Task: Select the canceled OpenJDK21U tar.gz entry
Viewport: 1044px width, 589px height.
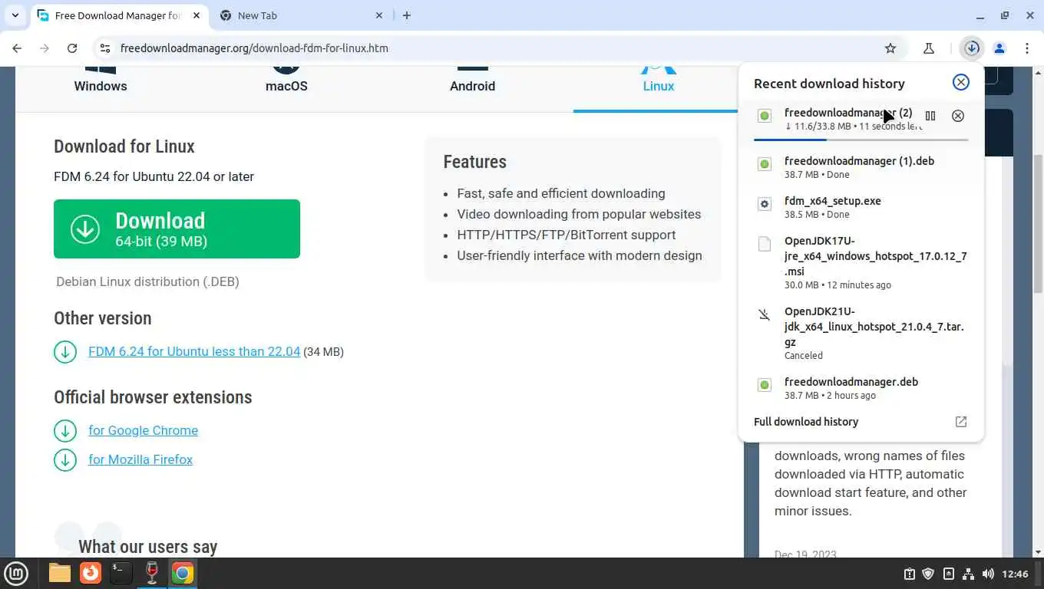Action: coord(861,333)
